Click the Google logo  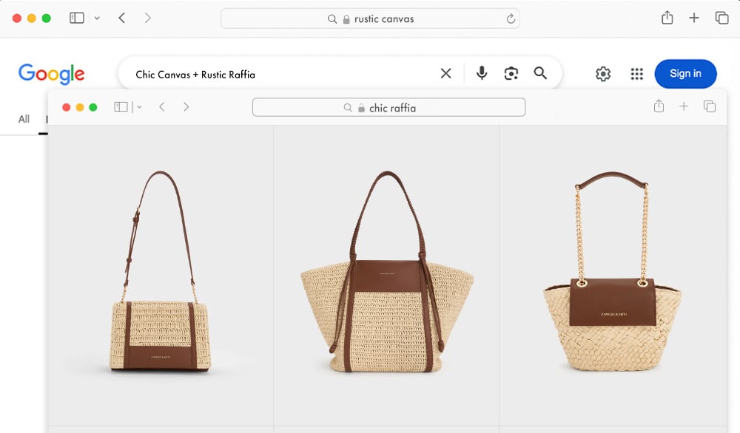point(51,73)
